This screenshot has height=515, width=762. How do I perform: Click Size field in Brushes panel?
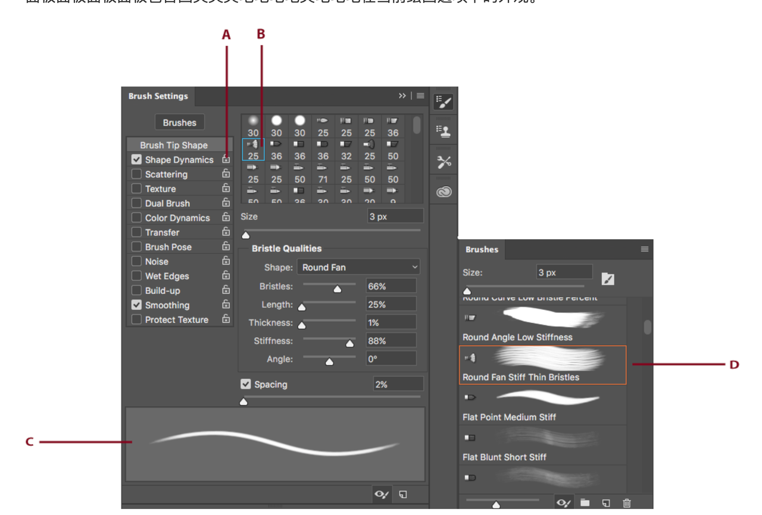click(564, 272)
